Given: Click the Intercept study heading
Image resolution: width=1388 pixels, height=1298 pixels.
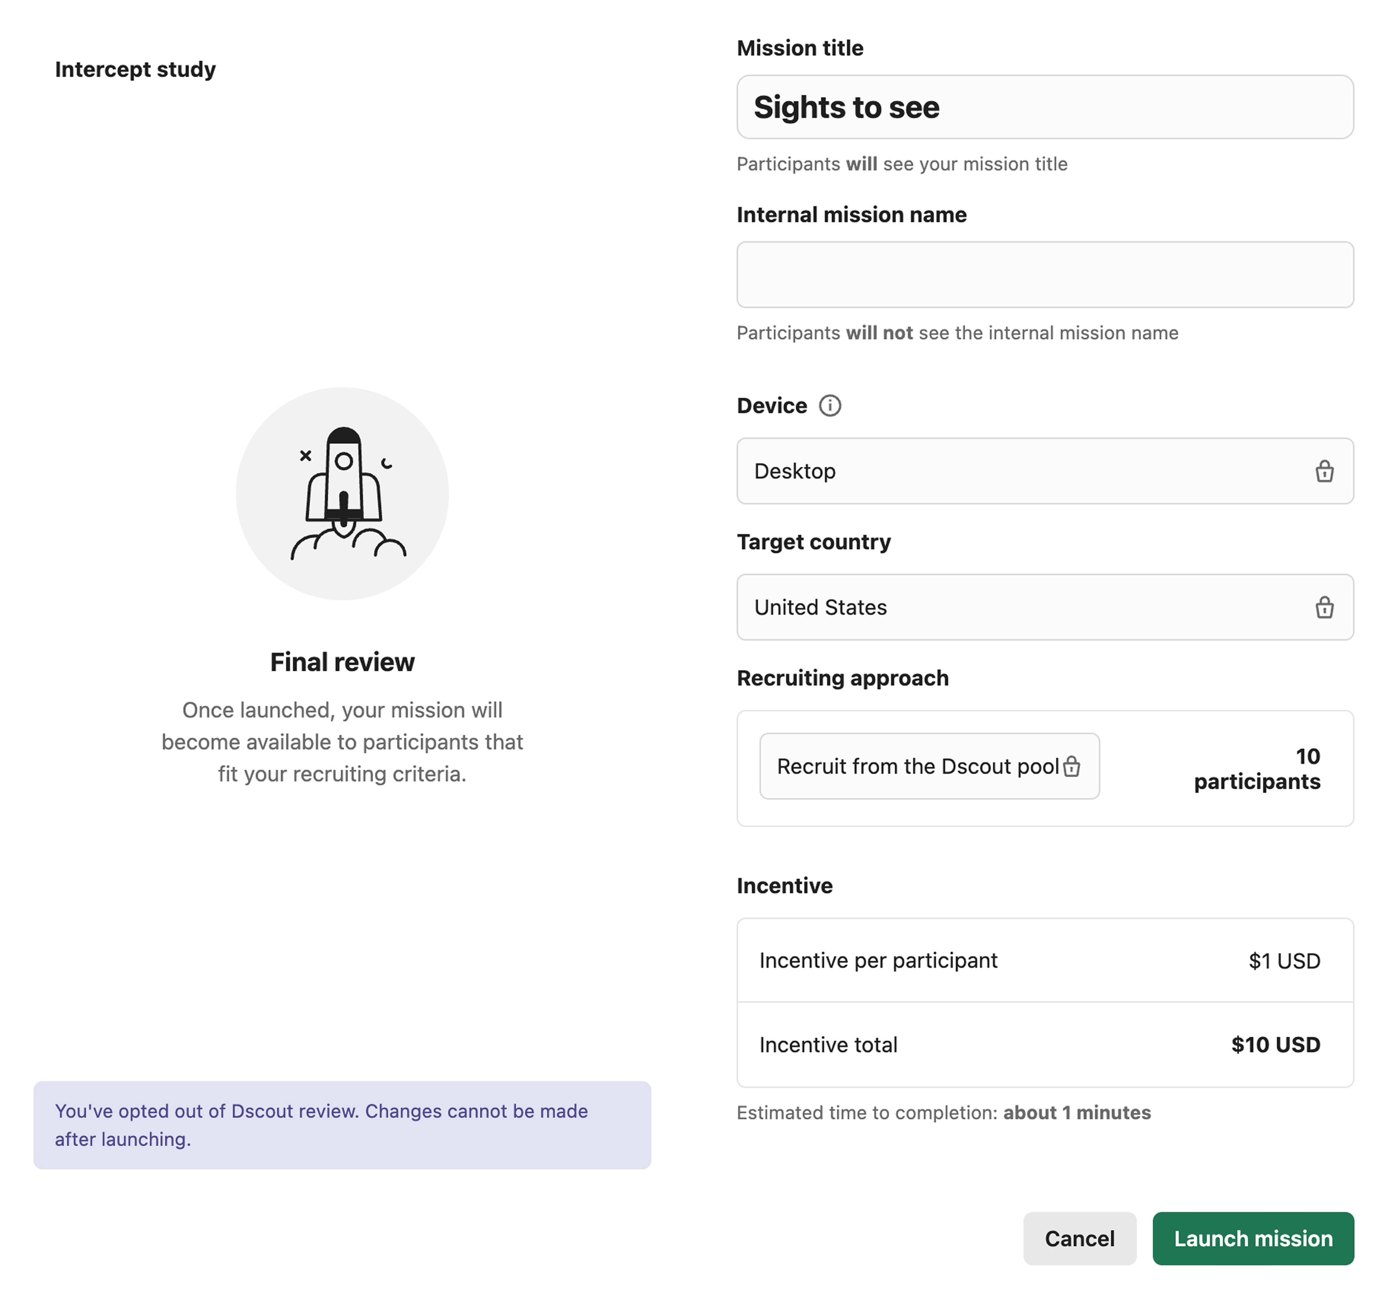Looking at the screenshot, I should 135,69.
